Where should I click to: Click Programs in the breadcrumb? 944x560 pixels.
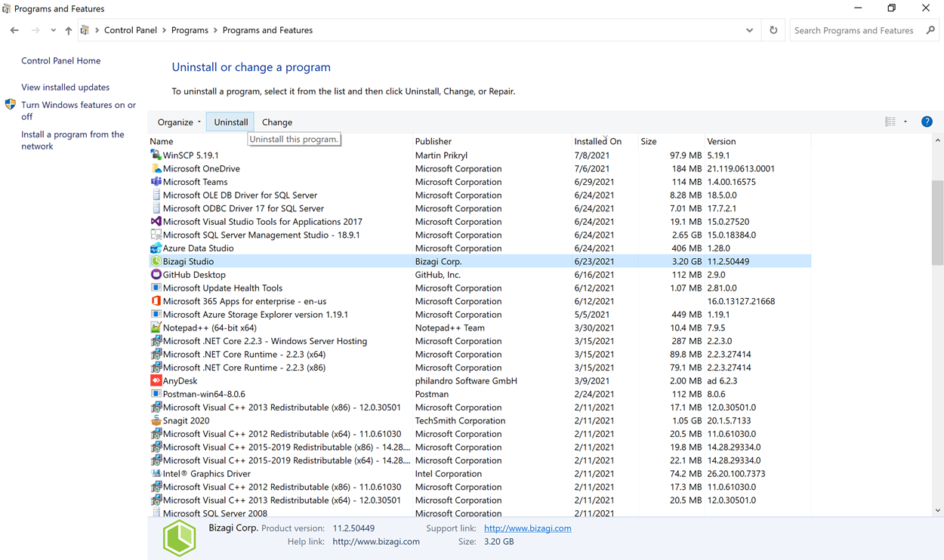tap(190, 30)
